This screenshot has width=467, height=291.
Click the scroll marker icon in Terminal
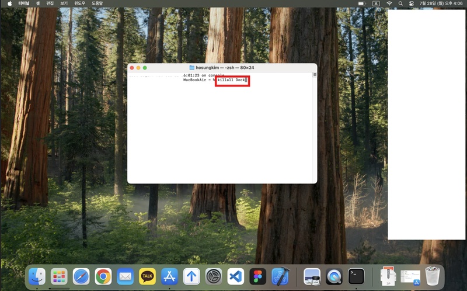coord(315,75)
